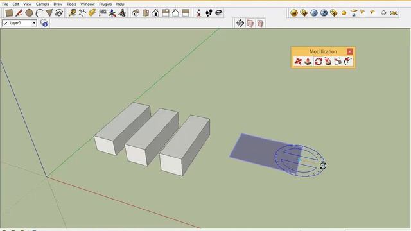Open the Edit menu

point(15,4)
